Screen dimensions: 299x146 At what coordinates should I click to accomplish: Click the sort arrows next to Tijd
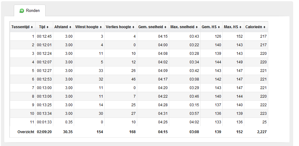point(47,27)
